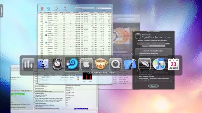202x113 pixels.
Task: Click the Remove button beside the application field
Action: [167, 44]
